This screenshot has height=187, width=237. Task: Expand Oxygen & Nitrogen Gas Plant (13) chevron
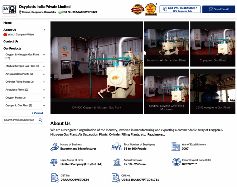pos(44,55)
